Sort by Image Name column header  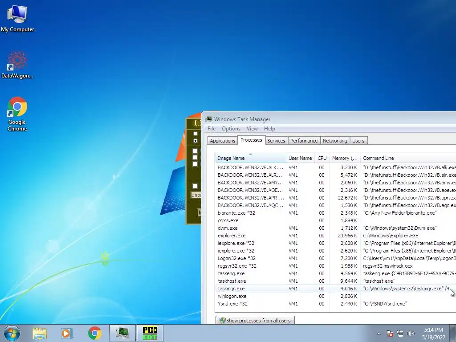pos(251,158)
